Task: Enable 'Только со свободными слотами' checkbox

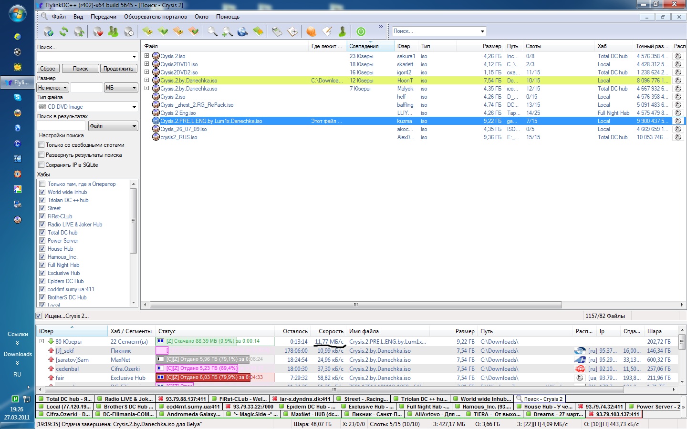Action: coord(42,145)
